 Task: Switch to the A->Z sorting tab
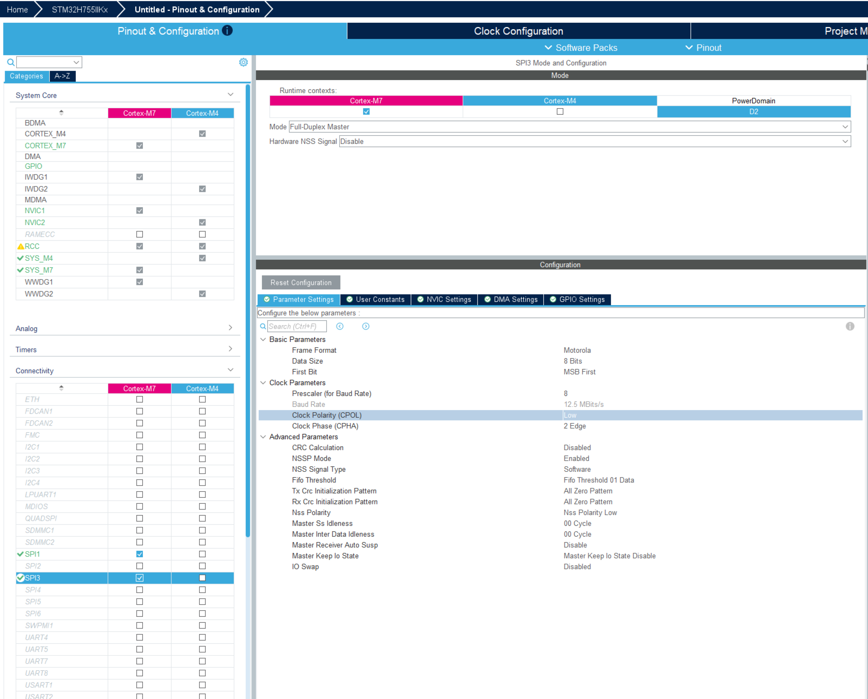tap(62, 76)
